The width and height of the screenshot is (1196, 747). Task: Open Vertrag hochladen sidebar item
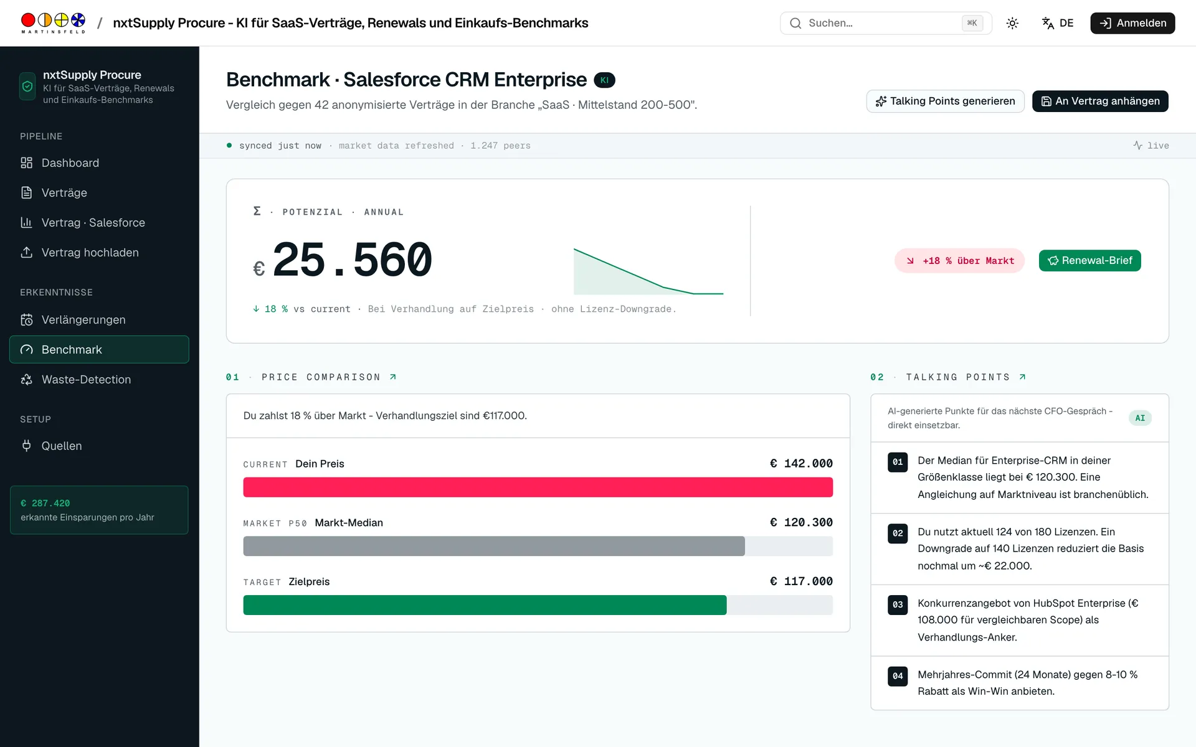click(x=99, y=252)
